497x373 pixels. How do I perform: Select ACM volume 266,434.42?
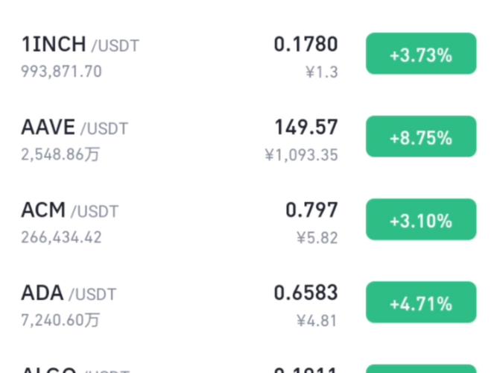(62, 237)
